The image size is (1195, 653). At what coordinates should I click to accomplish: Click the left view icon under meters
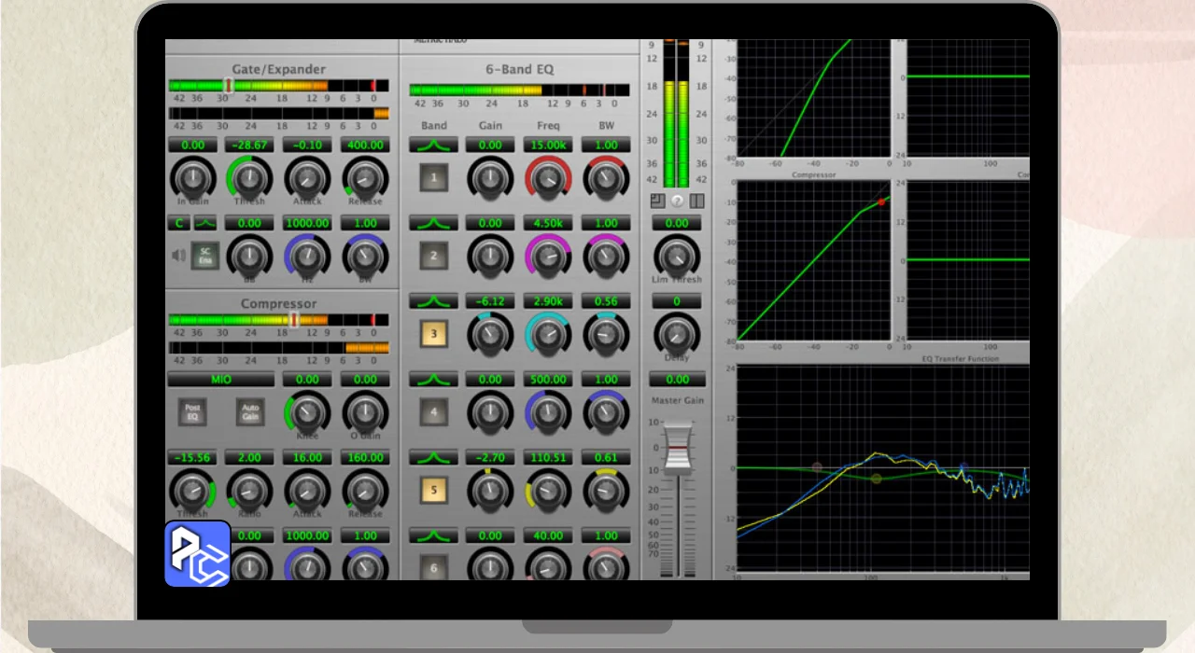point(658,201)
